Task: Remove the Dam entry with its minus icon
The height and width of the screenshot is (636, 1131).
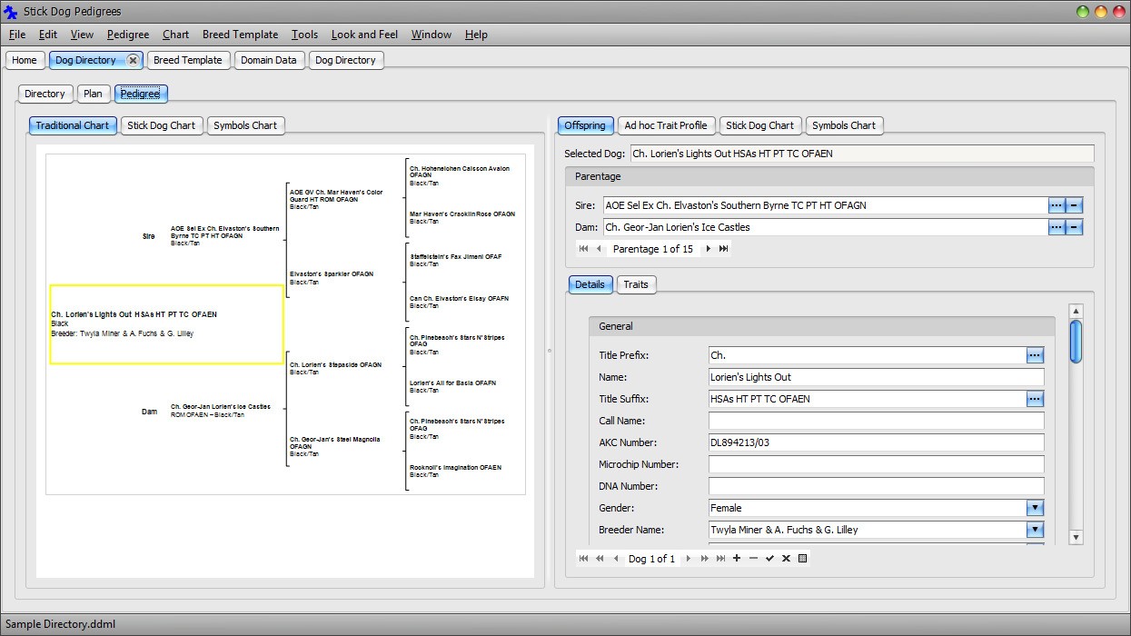Action: click(1075, 227)
